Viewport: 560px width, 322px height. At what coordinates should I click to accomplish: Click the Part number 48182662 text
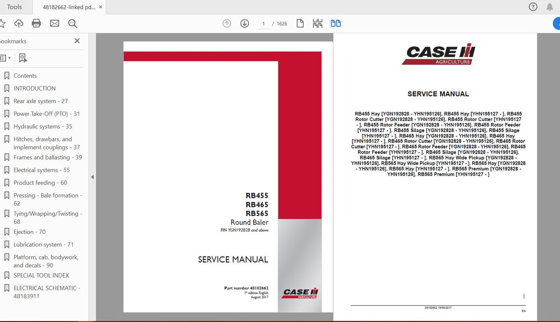point(246,288)
